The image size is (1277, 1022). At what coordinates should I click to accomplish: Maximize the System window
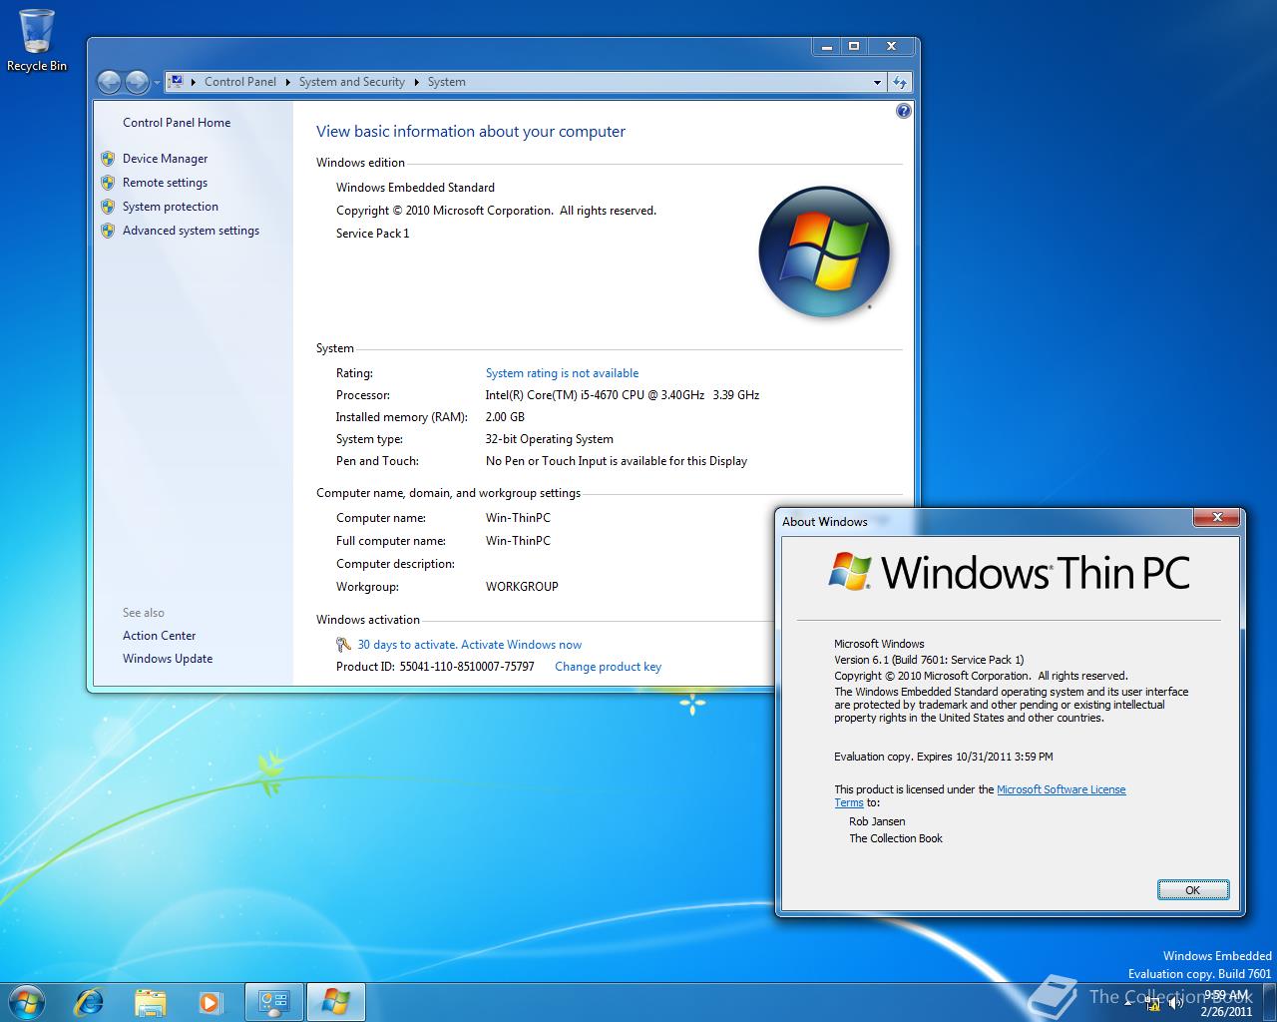tap(854, 46)
